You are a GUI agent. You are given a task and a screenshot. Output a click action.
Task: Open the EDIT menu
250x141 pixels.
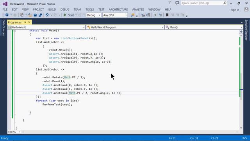click(x=15, y=9)
